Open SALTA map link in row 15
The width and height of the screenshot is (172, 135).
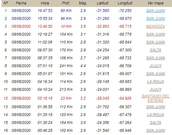156,123
